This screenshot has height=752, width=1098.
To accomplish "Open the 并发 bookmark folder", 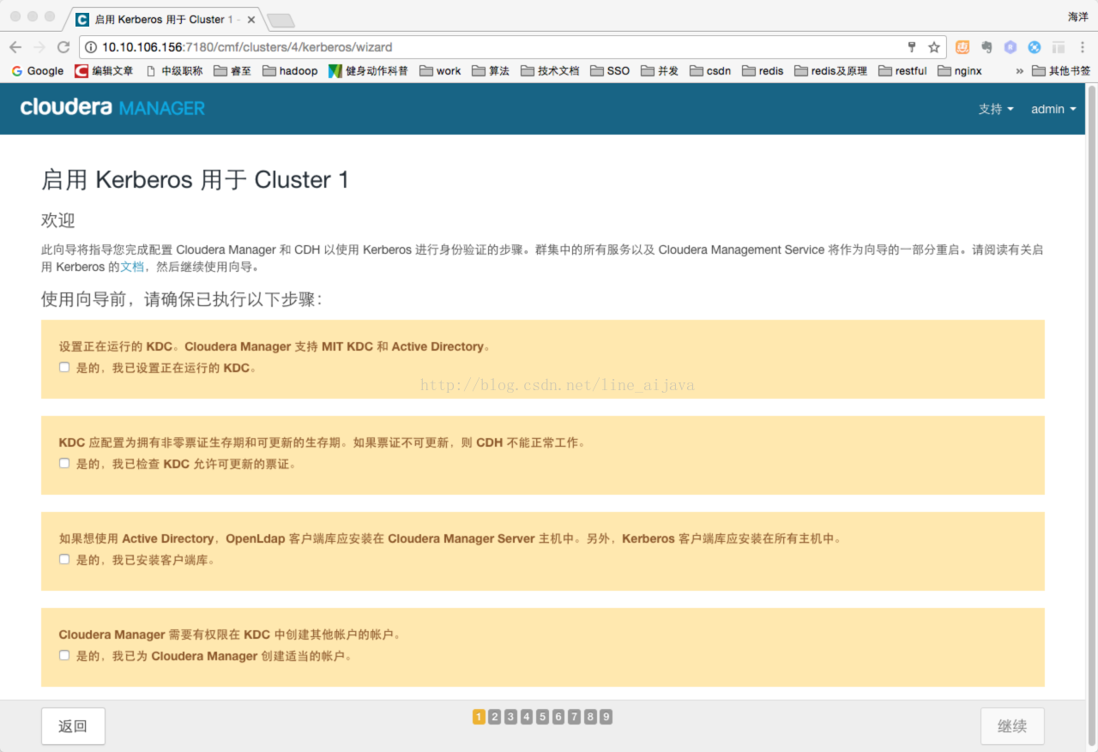I will point(660,71).
